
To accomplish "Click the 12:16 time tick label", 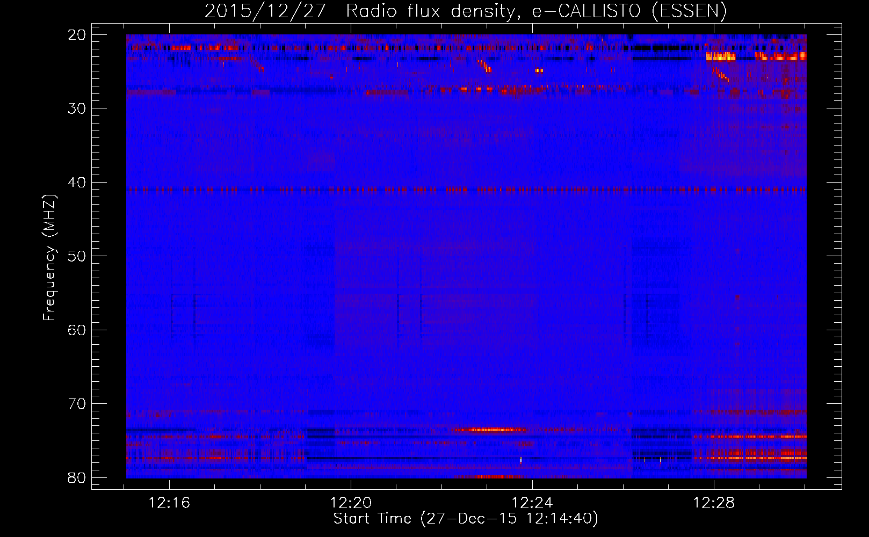I will click(170, 503).
